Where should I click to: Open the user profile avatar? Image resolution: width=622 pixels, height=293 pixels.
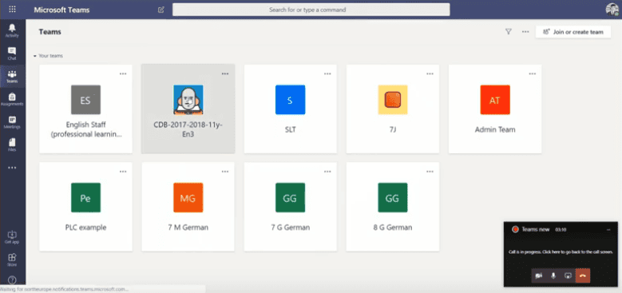click(612, 10)
